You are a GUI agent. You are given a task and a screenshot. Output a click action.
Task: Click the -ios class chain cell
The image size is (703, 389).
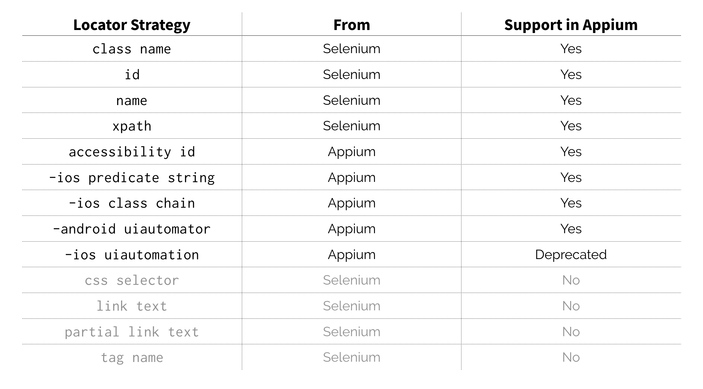coord(132,203)
